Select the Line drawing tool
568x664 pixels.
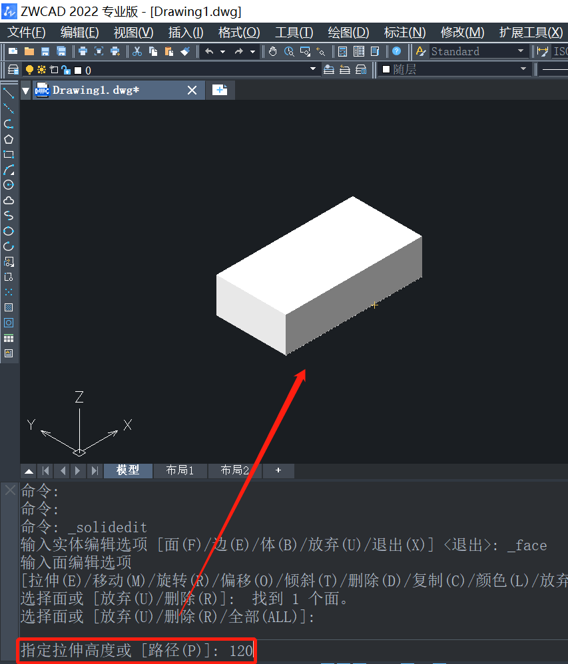click(x=9, y=93)
